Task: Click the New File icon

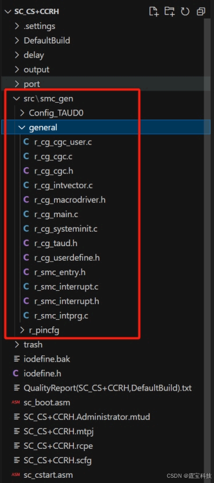Action: pyautogui.click(x=154, y=12)
